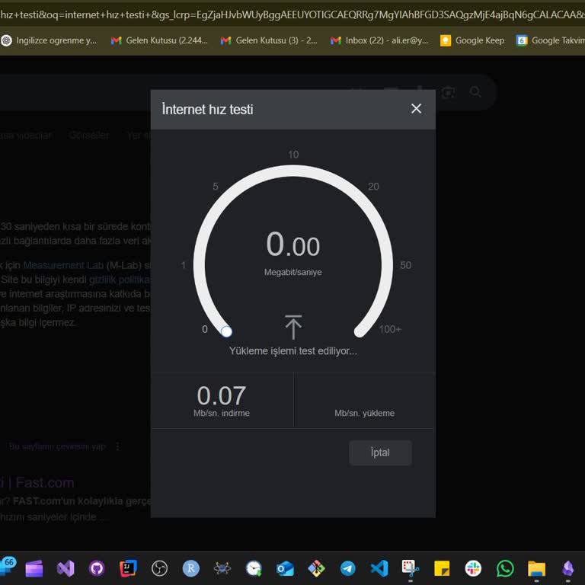This screenshot has height=585, width=585.
Task: Open Outlook from the taskbar
Action: 285,568
